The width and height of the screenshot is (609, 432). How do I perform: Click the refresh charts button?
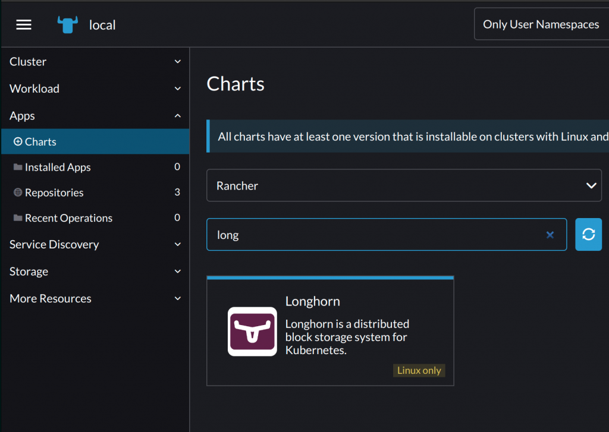click(x=588, y=235)
